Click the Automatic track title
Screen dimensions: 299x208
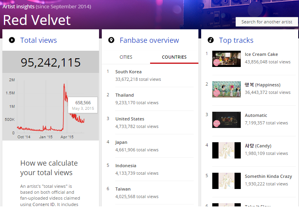pos(256,115)
